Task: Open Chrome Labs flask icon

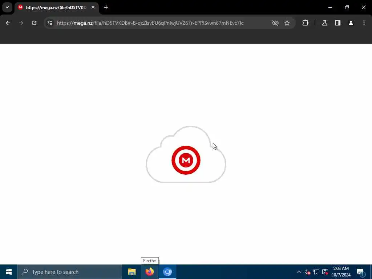Action: click(x=325, y=23)
